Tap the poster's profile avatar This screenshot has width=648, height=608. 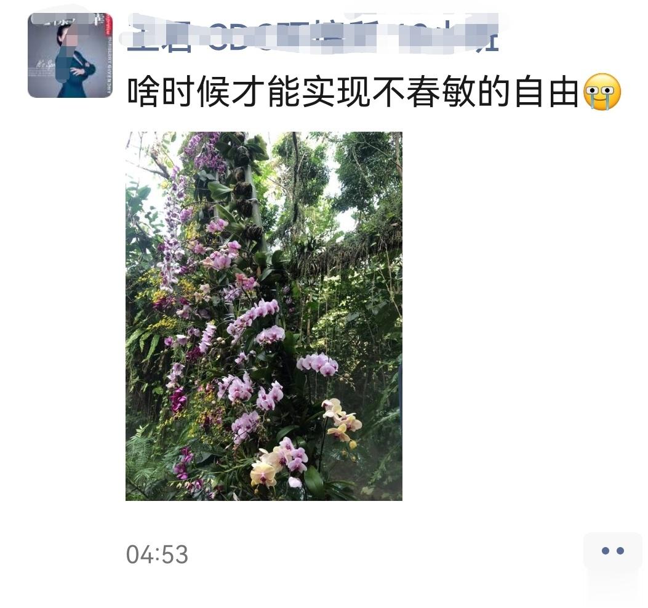70,55
